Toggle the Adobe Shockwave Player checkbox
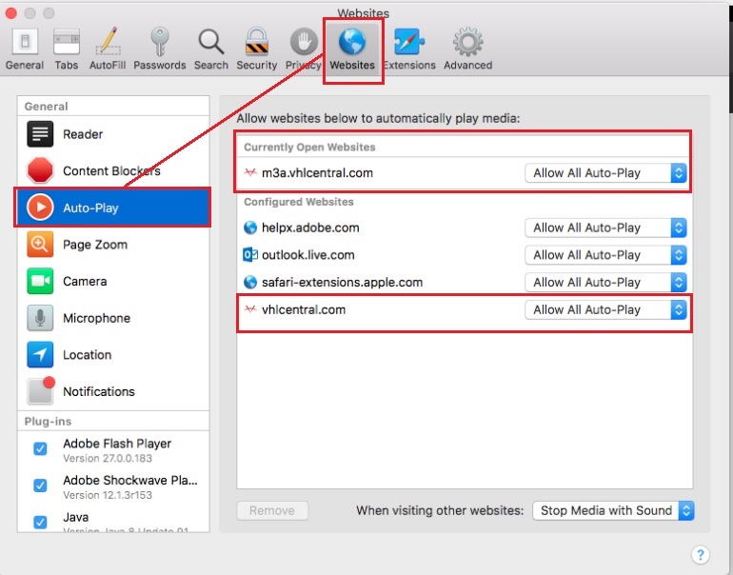 pyautogui.click(x=40, y=486)
